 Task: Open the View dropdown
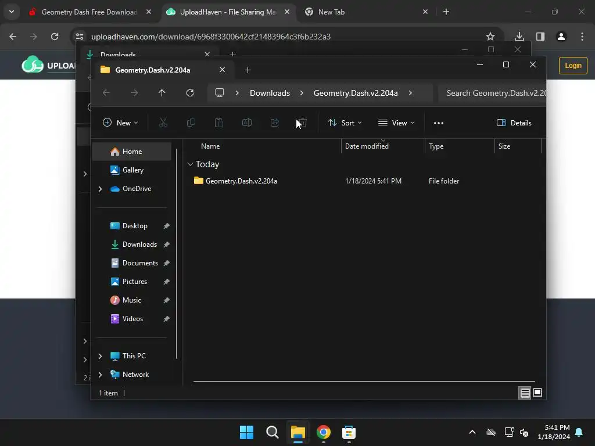[396, 123]
